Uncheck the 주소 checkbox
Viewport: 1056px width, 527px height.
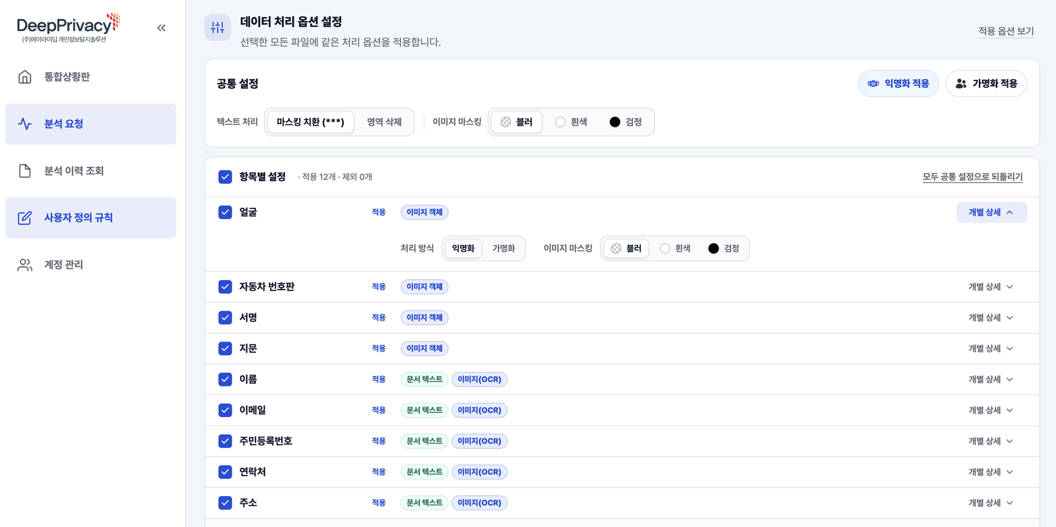tap(225, 503)
